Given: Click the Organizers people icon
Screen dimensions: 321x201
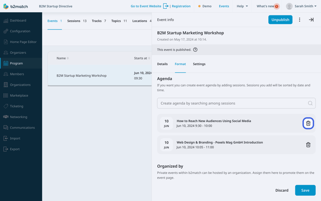Looking at the screenshot, I should [x=6, y=52].
